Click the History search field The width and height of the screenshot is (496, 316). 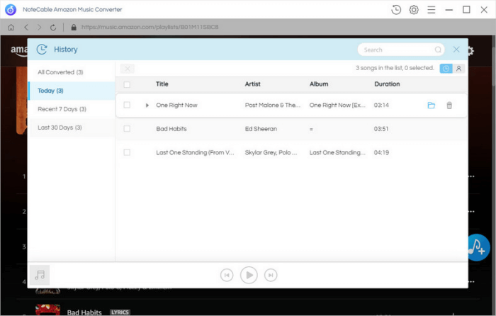coord(401,50)
